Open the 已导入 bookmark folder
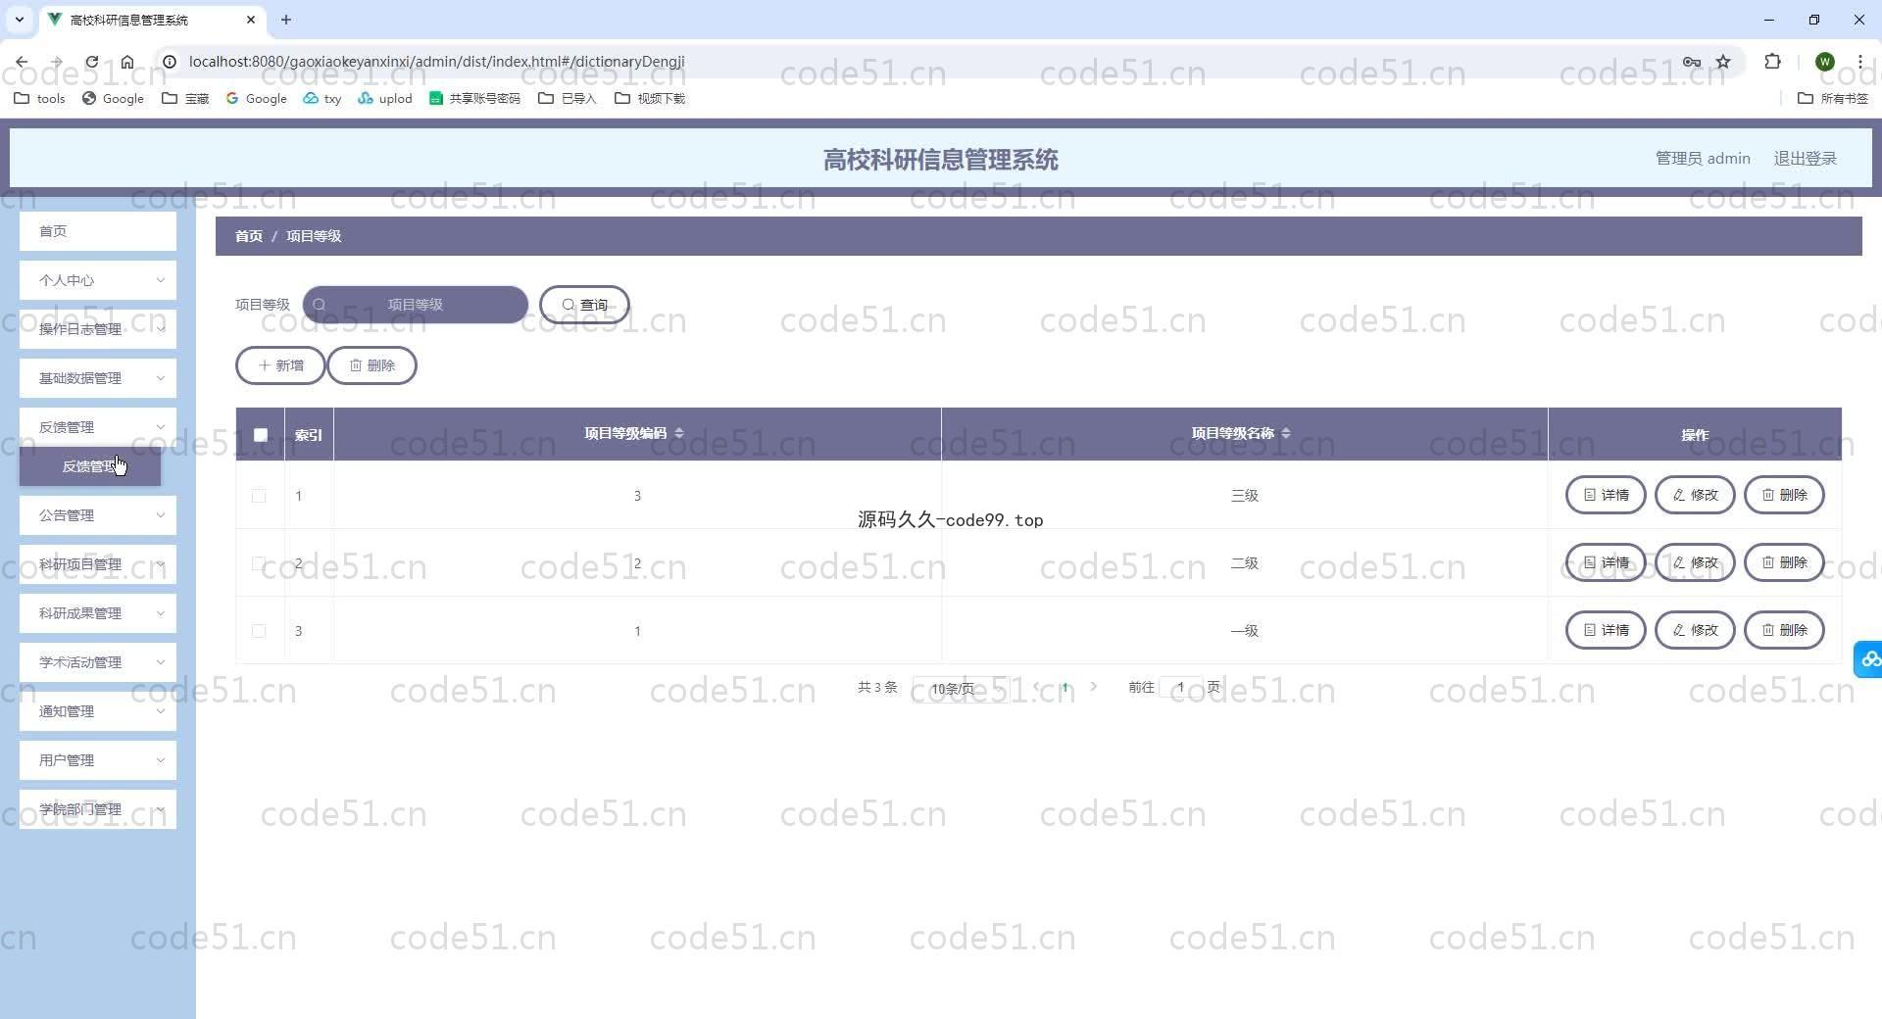The width and height of the screenshot is (1882, 1019). click(568, 98)
